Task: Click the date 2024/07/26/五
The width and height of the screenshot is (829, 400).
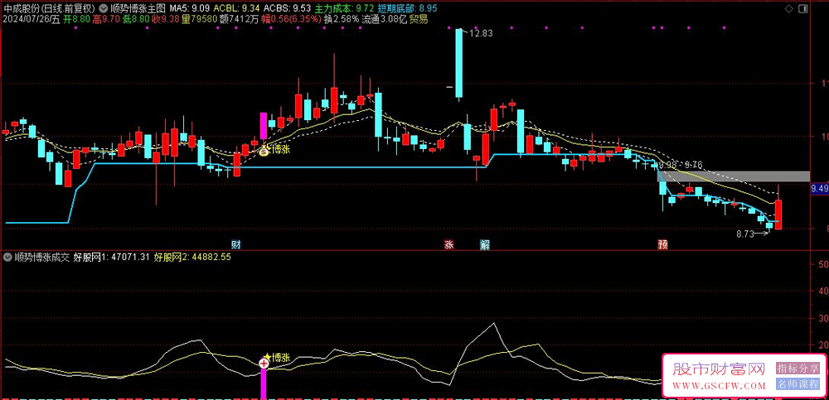Action: click(x=31, y=18)
